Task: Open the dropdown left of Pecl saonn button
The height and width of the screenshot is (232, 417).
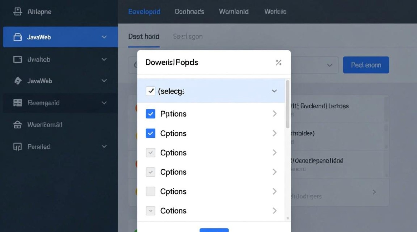Action: [x=330, y=65]
